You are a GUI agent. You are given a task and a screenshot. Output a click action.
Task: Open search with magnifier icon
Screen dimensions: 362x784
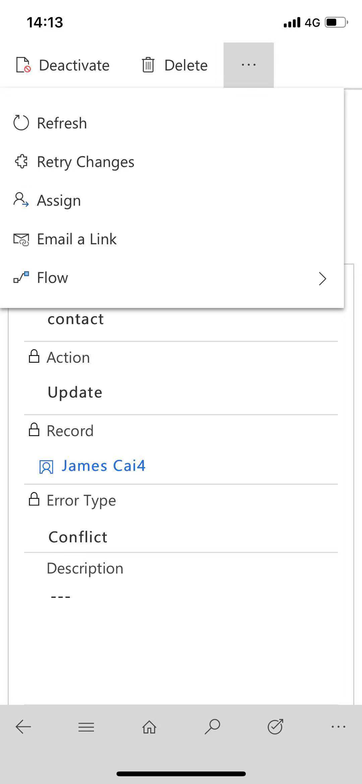pyautogui.click(x=212, y=727)
